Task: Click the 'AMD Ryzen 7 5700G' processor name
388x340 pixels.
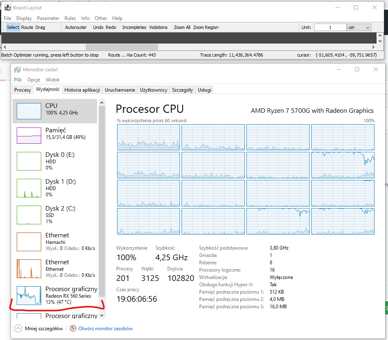Action: pyautogui.click(x=312, y=111)
